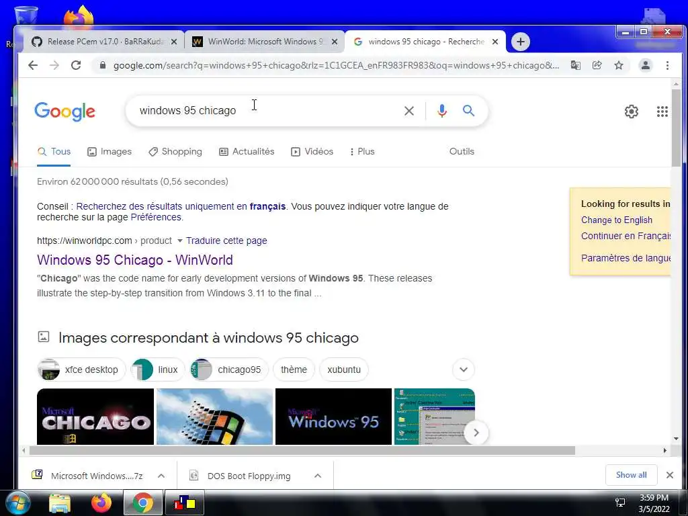Image resolution: width=688 pixels, height=516 pixels.
Task: Click network icon in system tray
Action: pyautogui.click(x=620, y=503)
